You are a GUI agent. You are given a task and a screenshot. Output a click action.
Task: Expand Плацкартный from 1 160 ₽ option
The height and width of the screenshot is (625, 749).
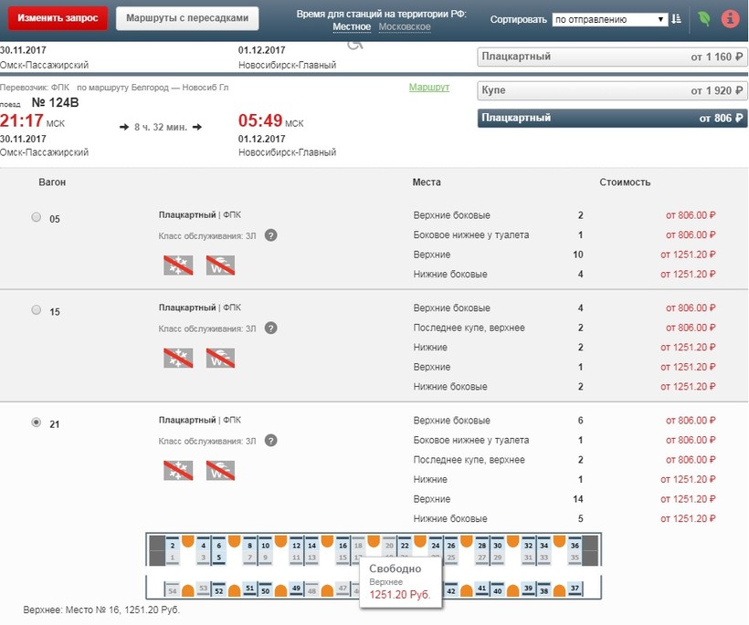613,57
